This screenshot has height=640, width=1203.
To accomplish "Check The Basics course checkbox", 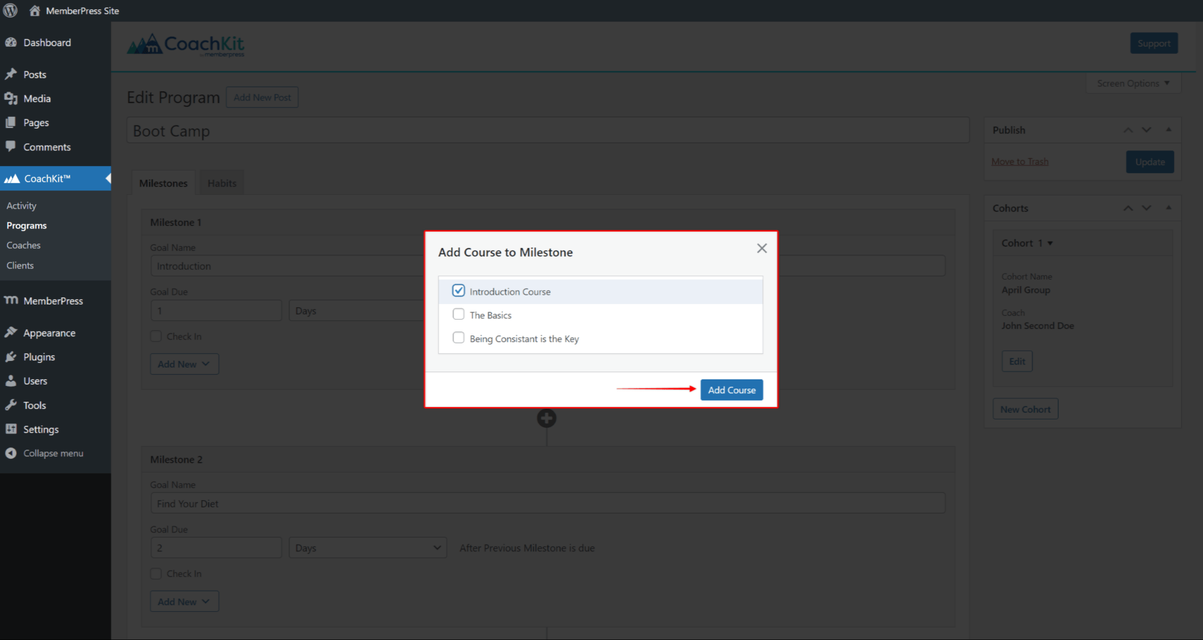I will 458,314.
